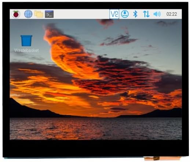Open the VNC Server tray icon
The width and height of the screenshot is (190, 162).
point(114,14)
